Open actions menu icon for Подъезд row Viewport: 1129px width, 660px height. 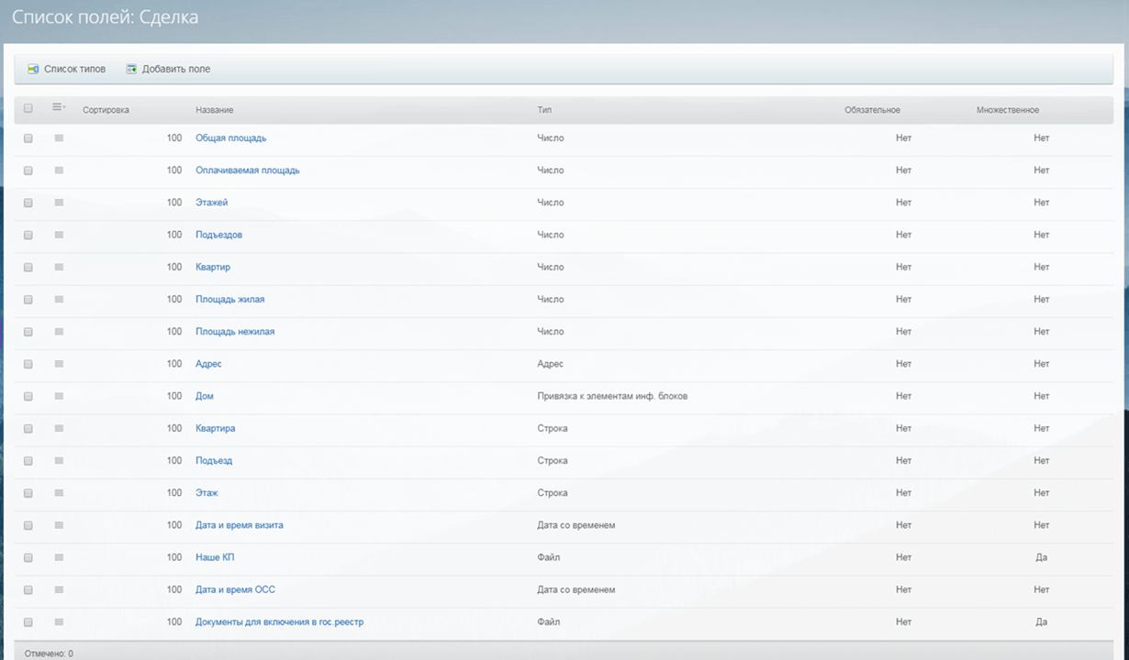(59, 460)
